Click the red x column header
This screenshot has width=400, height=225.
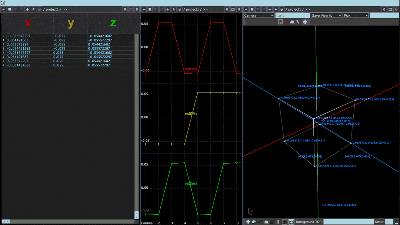coord(28,23)
